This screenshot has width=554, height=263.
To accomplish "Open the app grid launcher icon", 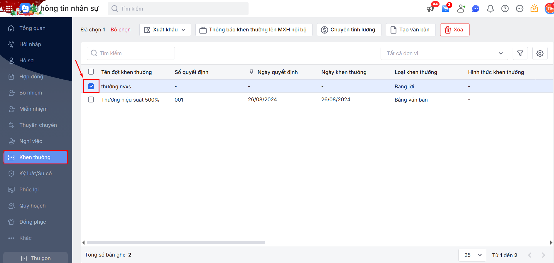I will click(x=9, y=9).
